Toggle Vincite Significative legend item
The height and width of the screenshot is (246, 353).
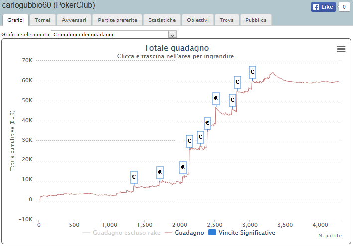pos(241,233)
